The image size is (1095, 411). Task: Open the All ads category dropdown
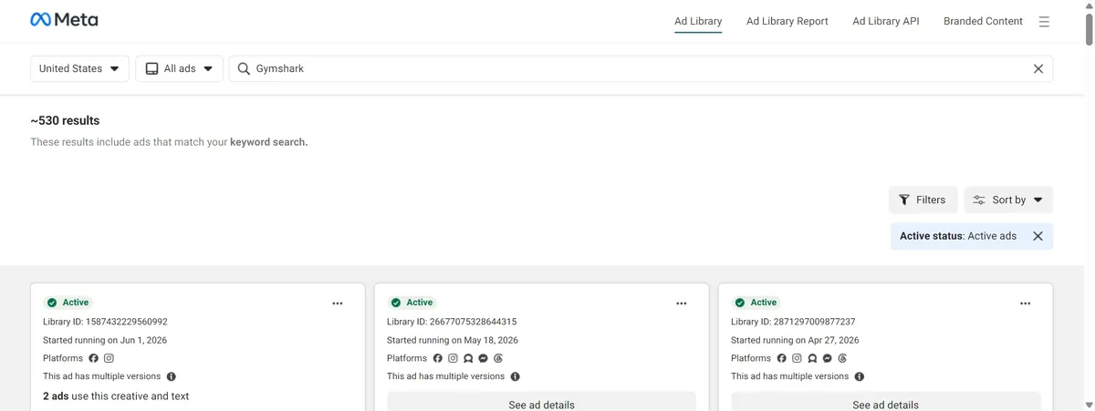click(180, 68)
